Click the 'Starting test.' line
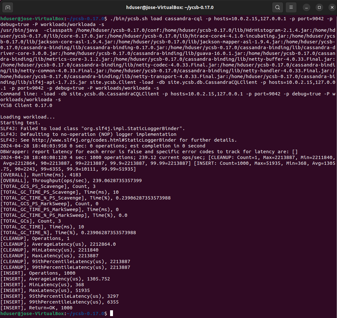 (21, 123)
